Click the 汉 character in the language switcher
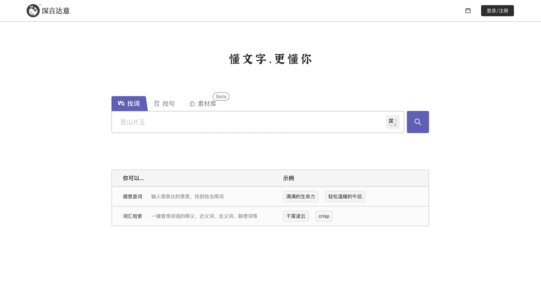The image size is (541, 304). pos(391,120)
